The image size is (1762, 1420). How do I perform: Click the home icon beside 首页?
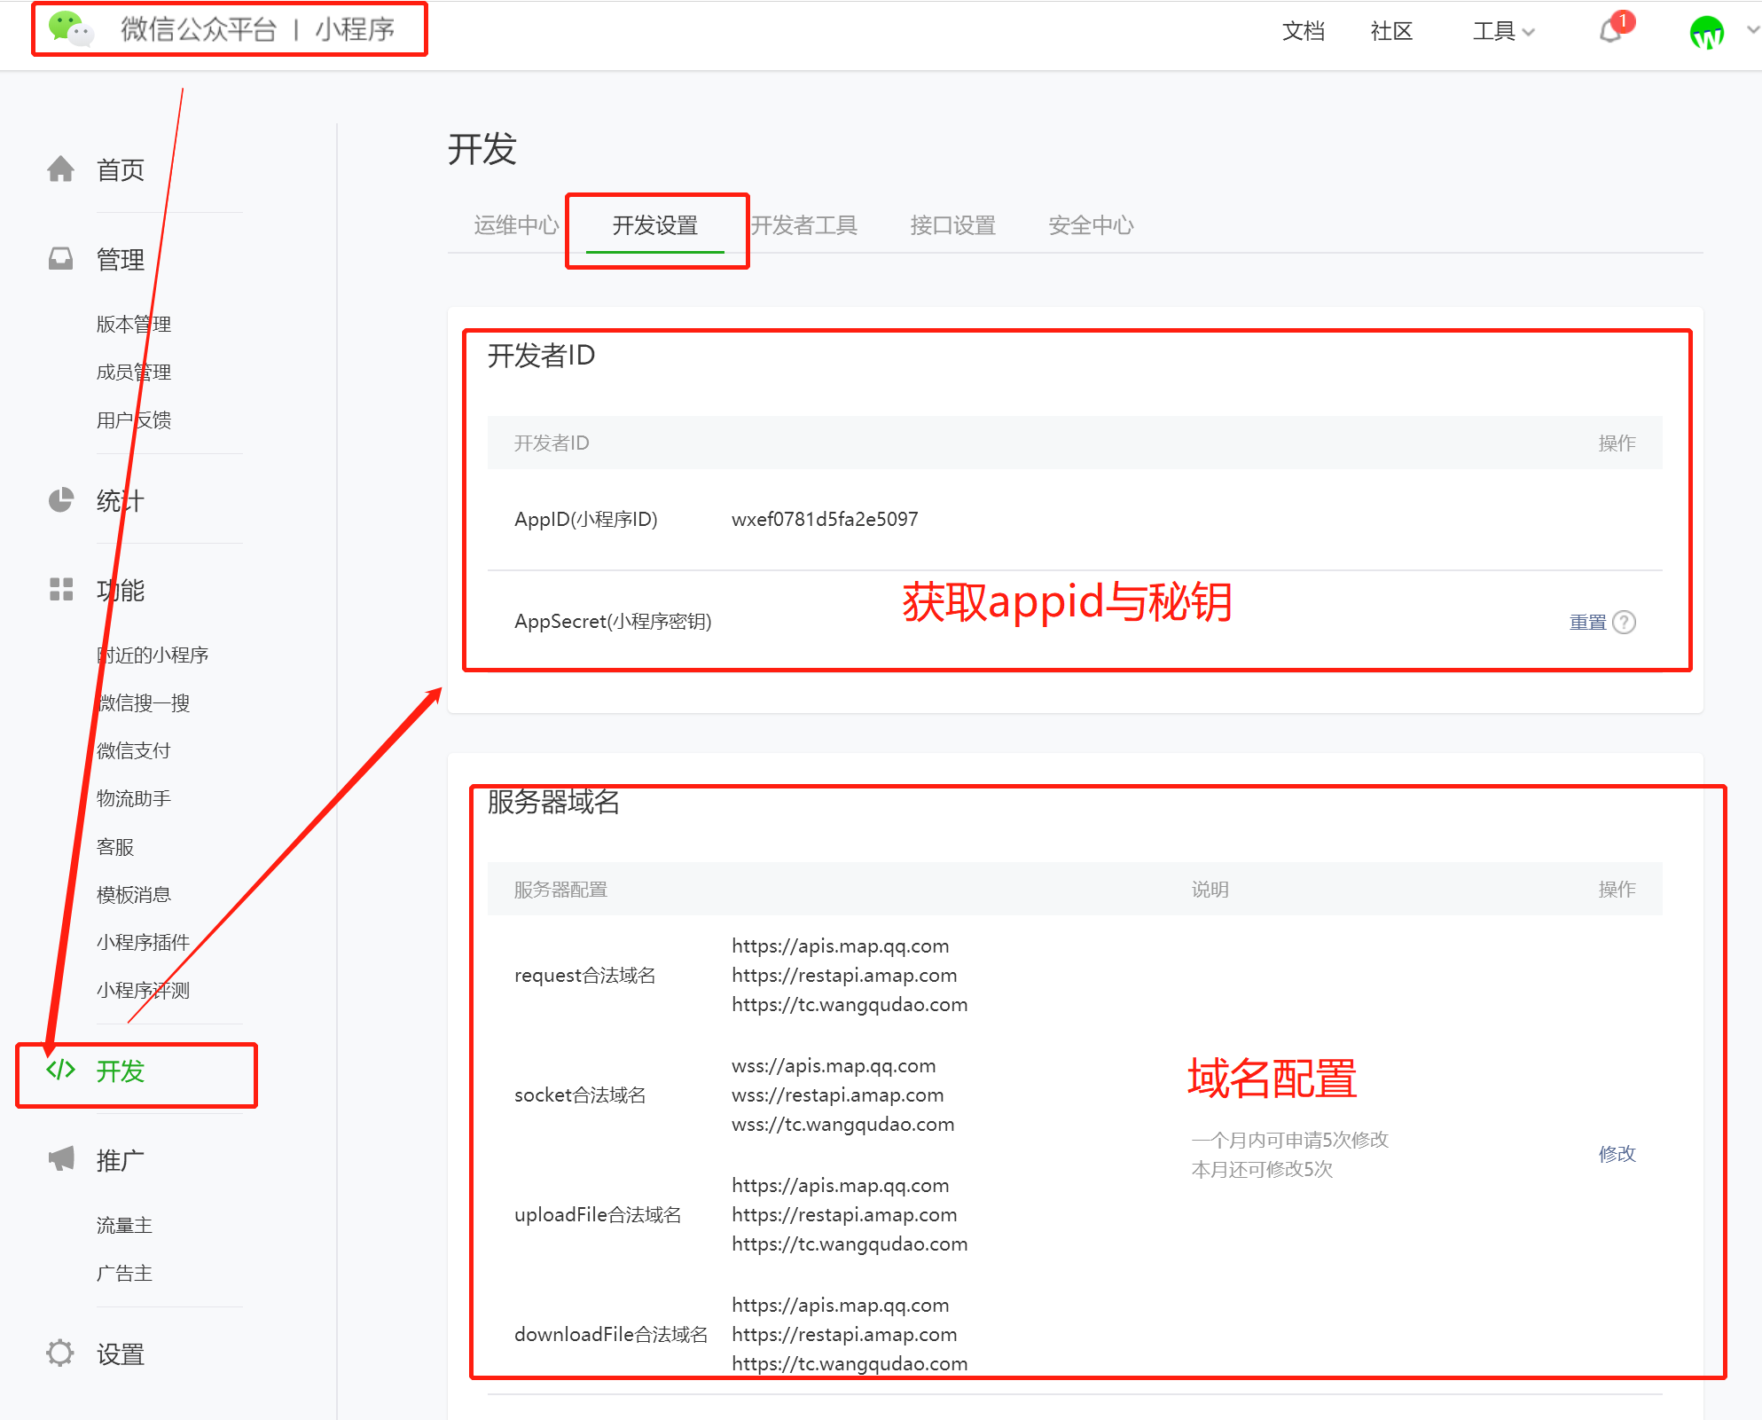60,169
